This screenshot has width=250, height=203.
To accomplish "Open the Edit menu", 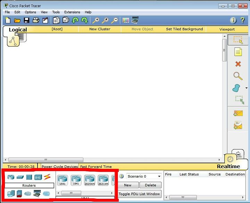I will [17, 12].
